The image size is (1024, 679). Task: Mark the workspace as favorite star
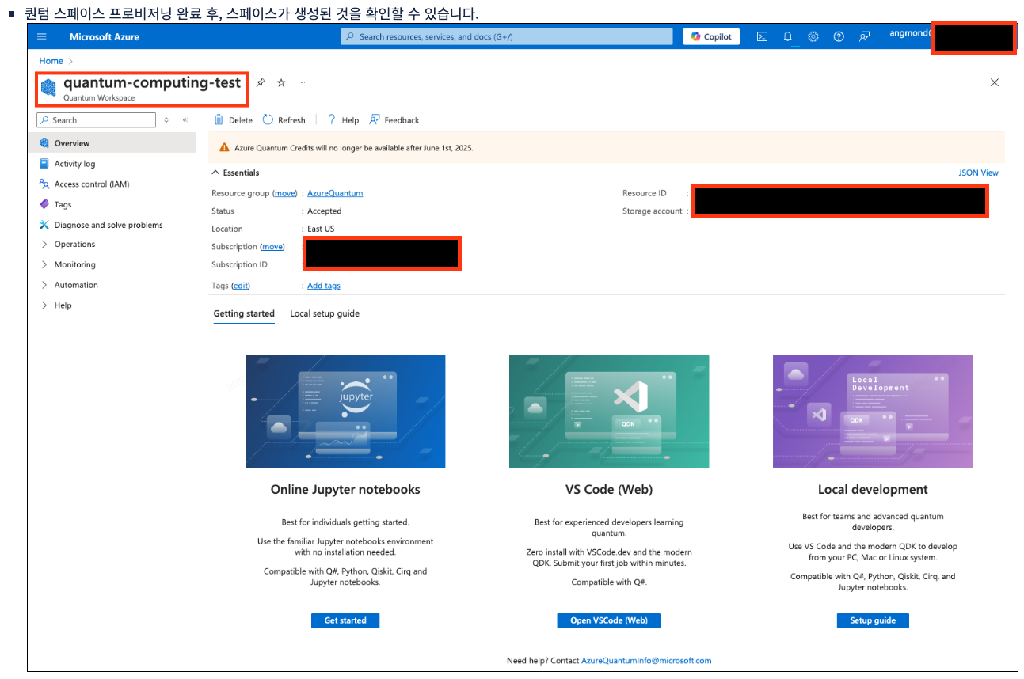tap(281, 83)
